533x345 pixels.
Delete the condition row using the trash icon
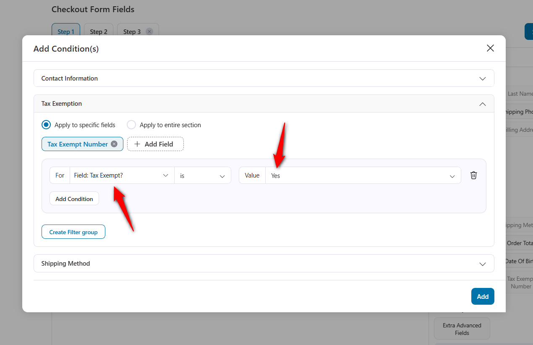pyautogui.click(x=473, y=175)
